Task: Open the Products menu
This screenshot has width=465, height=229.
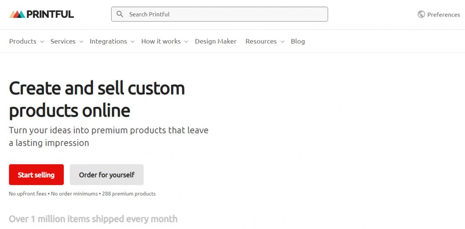Action: pos(23,41)
